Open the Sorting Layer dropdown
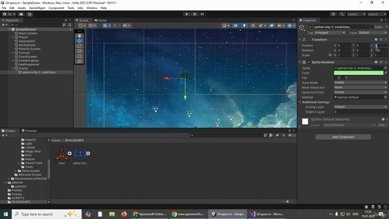The width and height of the screenshot is (389, 219). click(x=360, y=107)
